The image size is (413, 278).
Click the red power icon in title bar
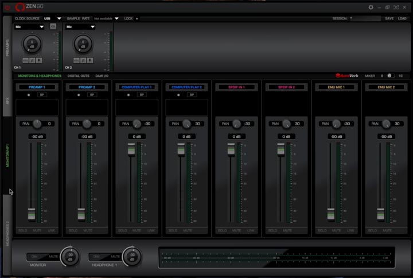tap(7, 7)
